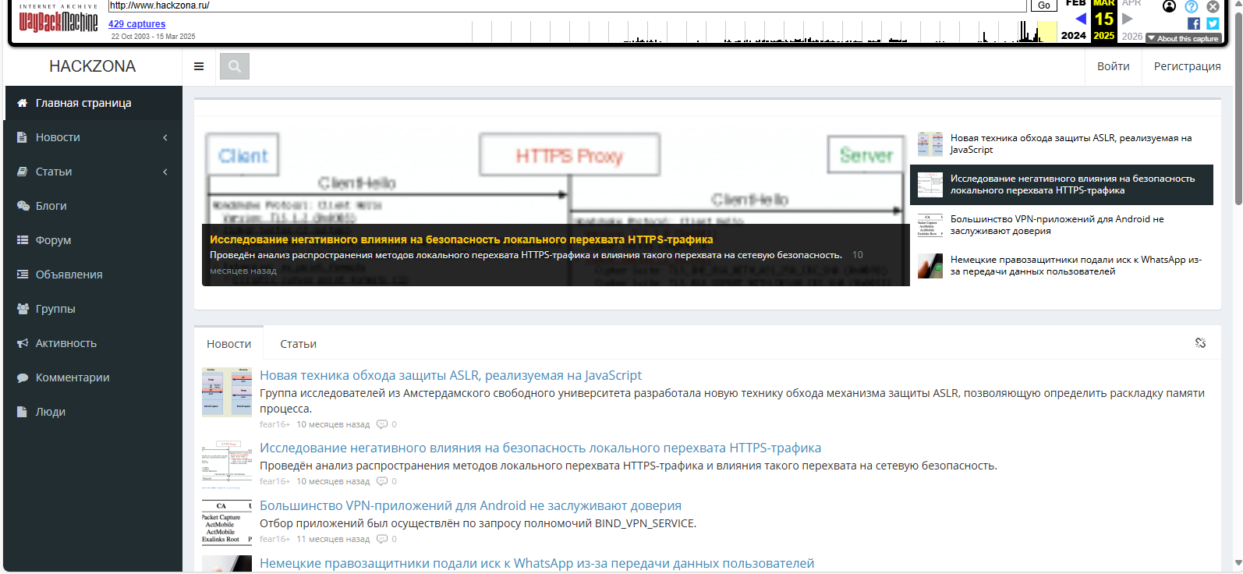The image size is (1243, 574).
Task: Click the home icon beside Главная страница
Action: tap(23, 103)
